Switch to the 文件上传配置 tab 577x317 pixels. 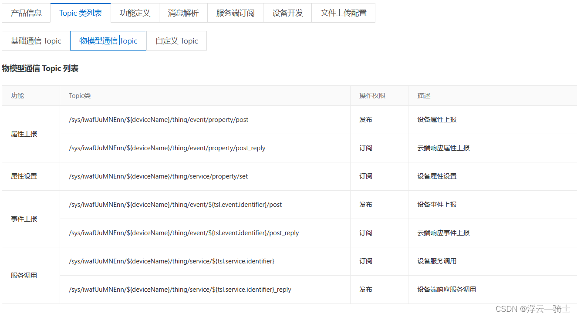344,13
